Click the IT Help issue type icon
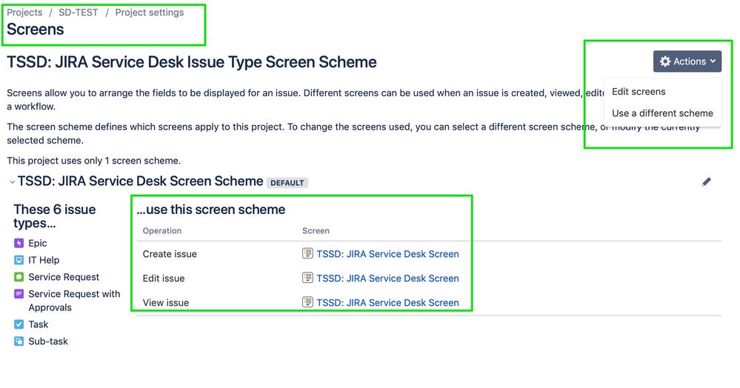This screenshot has width=740, height=388. [x=19, y=260]
